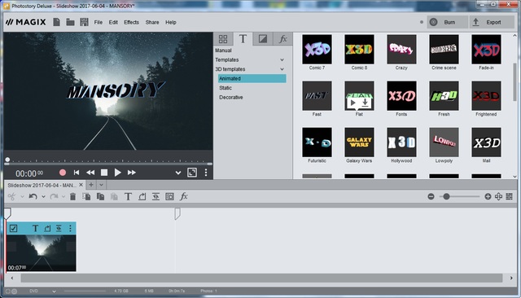
Task: Create a new project with the document icon
Action: (56, 22)
